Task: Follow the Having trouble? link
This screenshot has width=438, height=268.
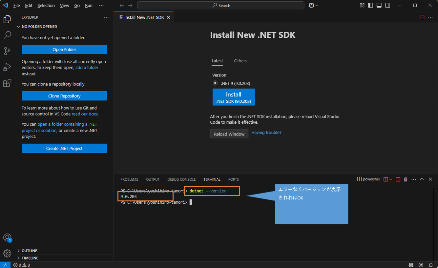Action: (266, 133)
